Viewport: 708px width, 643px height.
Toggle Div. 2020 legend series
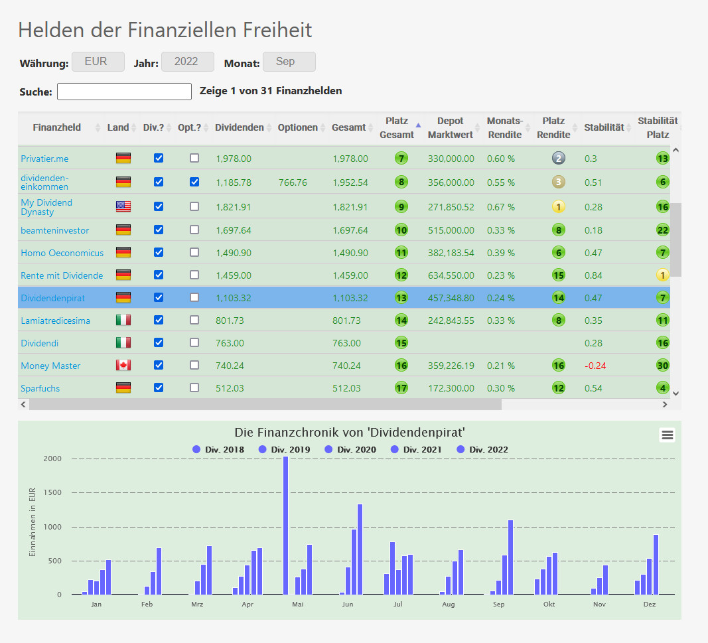pos(350,449)
